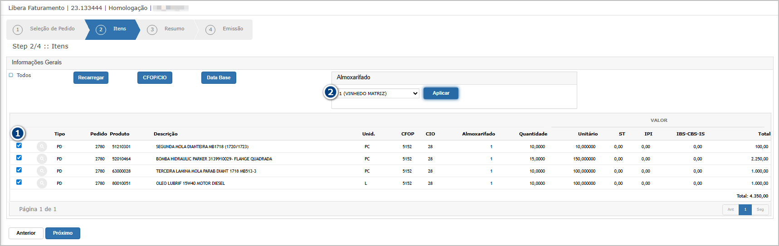Go to Seleção de Pedido step
The image size is (779, 246).
45,29
